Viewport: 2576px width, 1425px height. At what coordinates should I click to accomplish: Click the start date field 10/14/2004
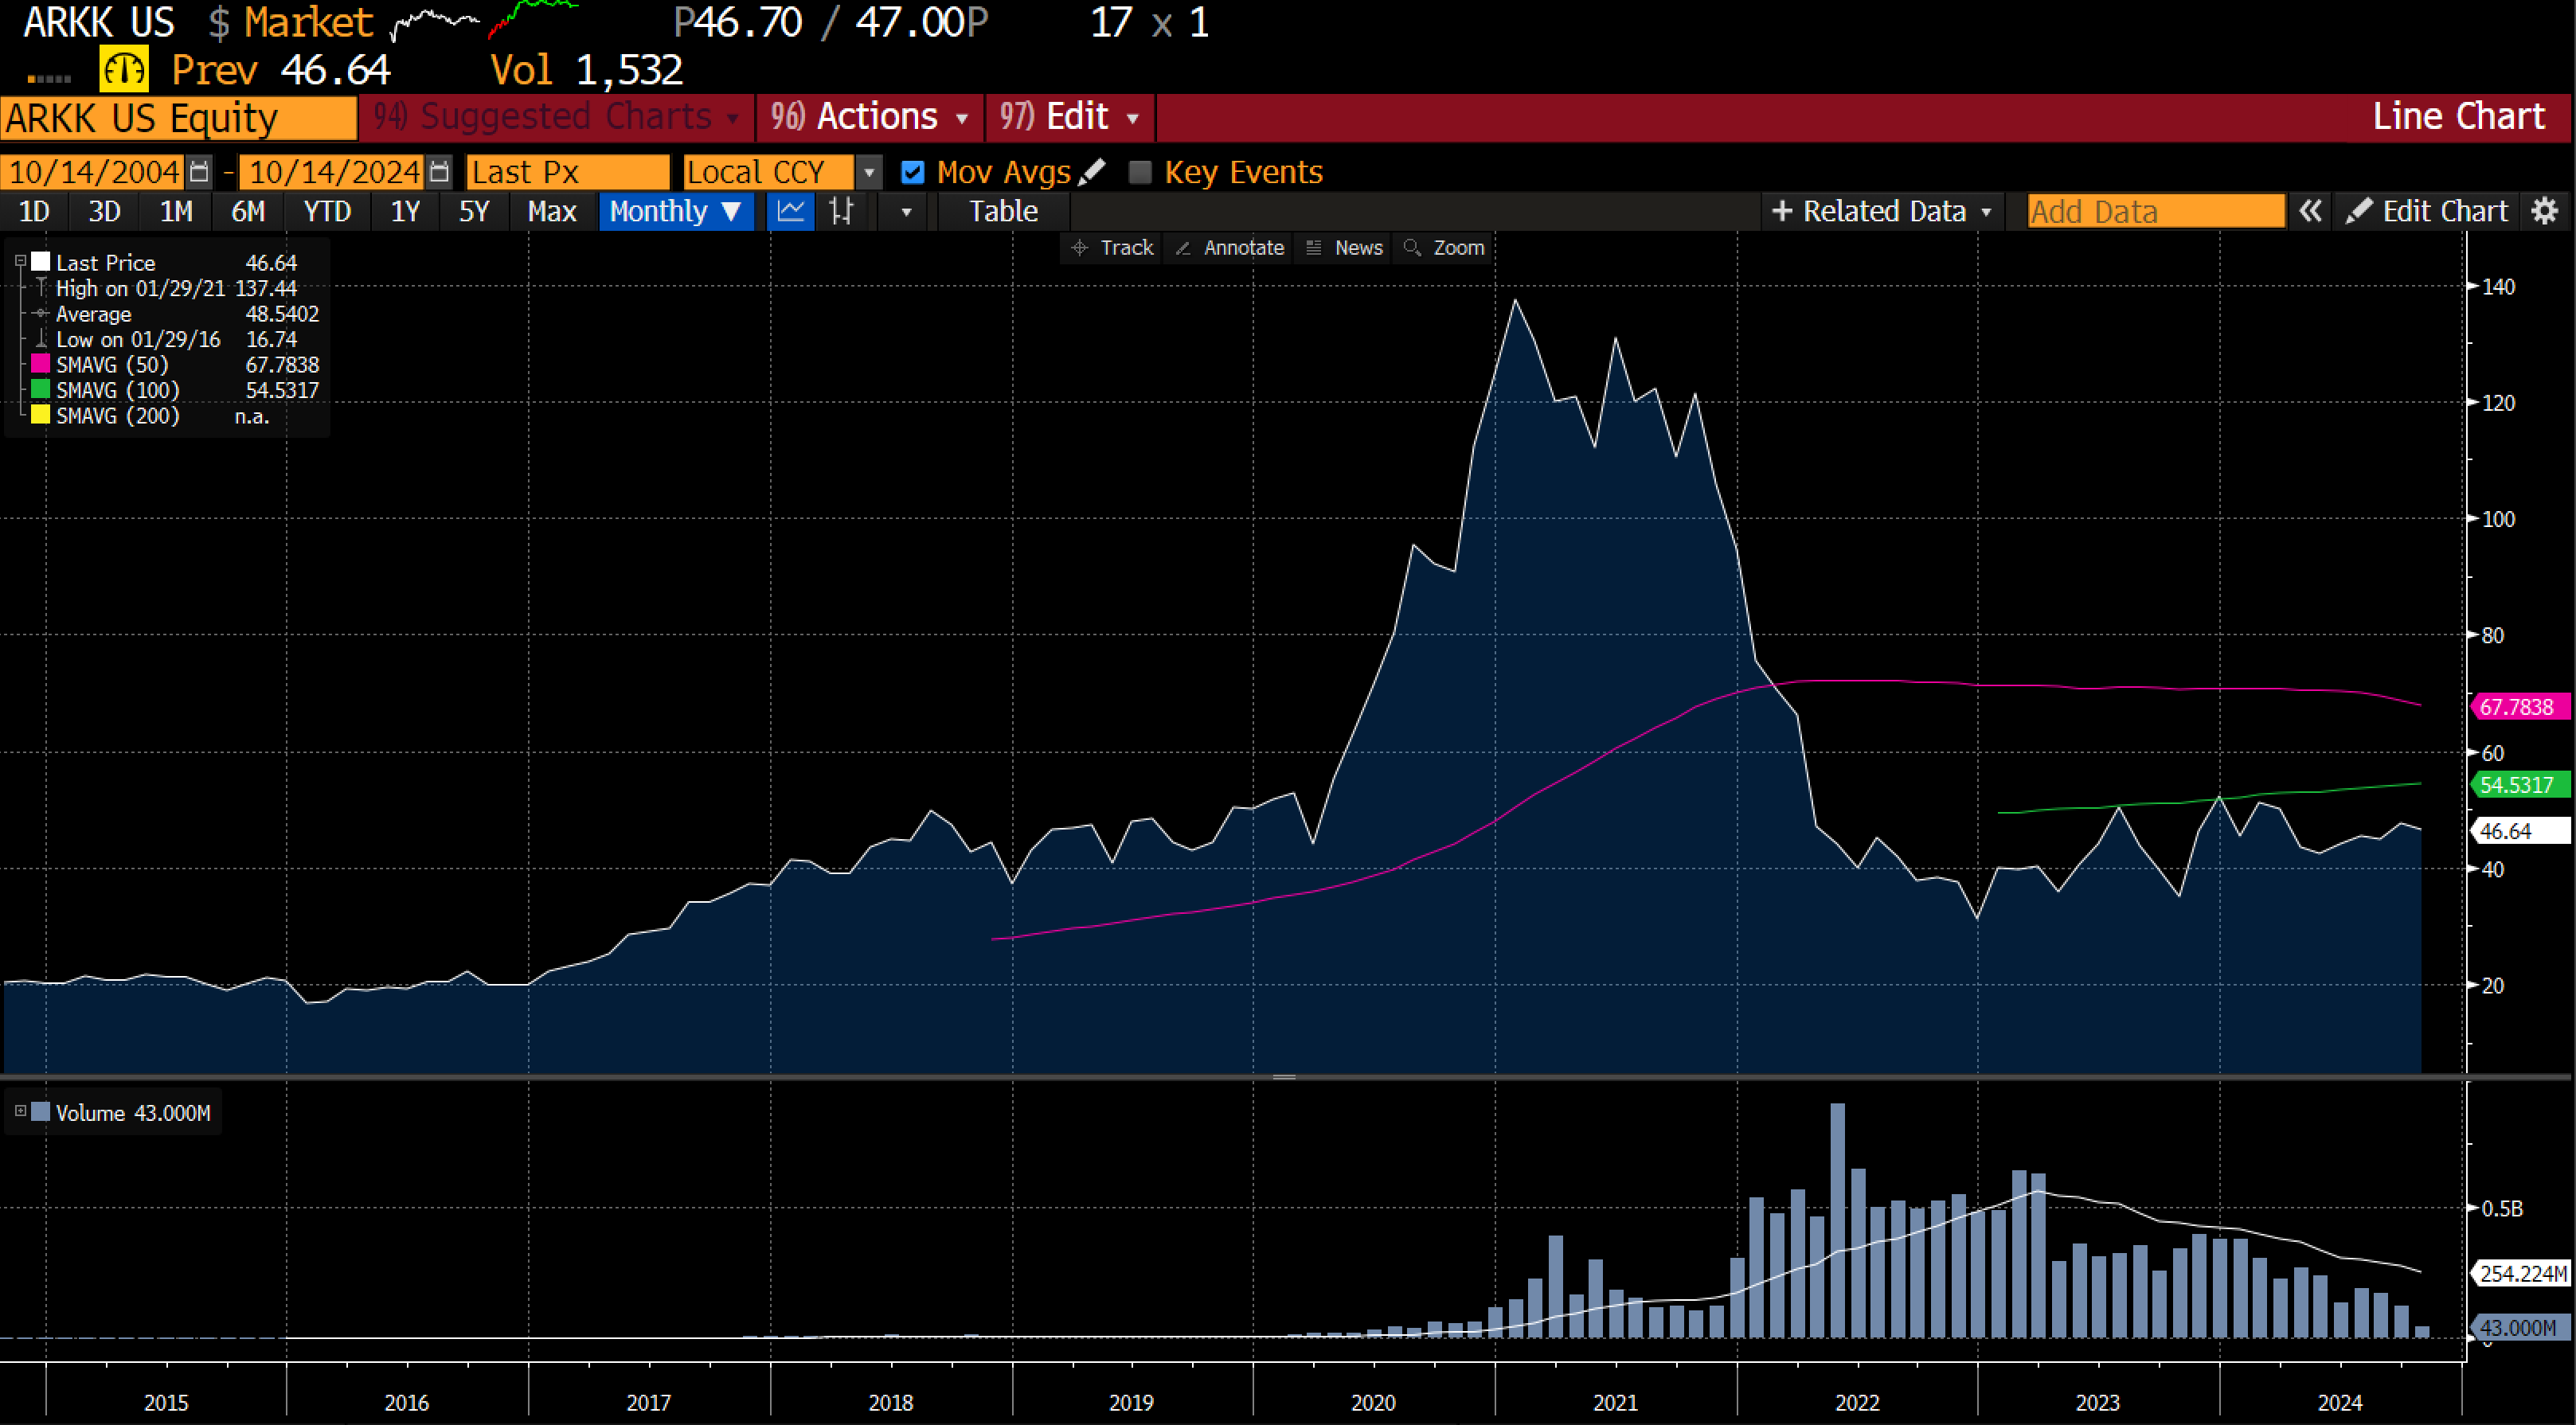pyautogui.click(x=92, y=173)
